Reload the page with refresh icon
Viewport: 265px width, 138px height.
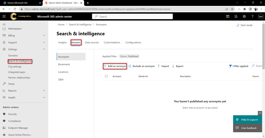(x=15, y=9)
